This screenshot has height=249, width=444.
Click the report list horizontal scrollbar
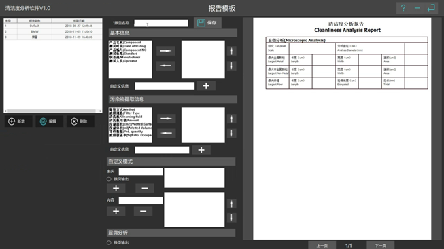53,111
